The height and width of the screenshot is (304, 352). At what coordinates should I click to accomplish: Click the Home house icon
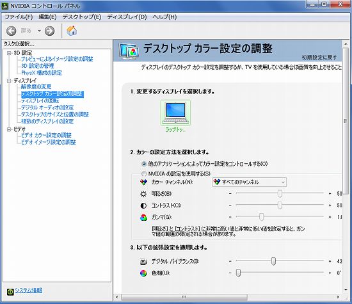[x=72, y=31]
